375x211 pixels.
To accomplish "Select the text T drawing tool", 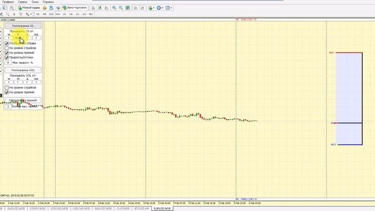I will 21,14.
